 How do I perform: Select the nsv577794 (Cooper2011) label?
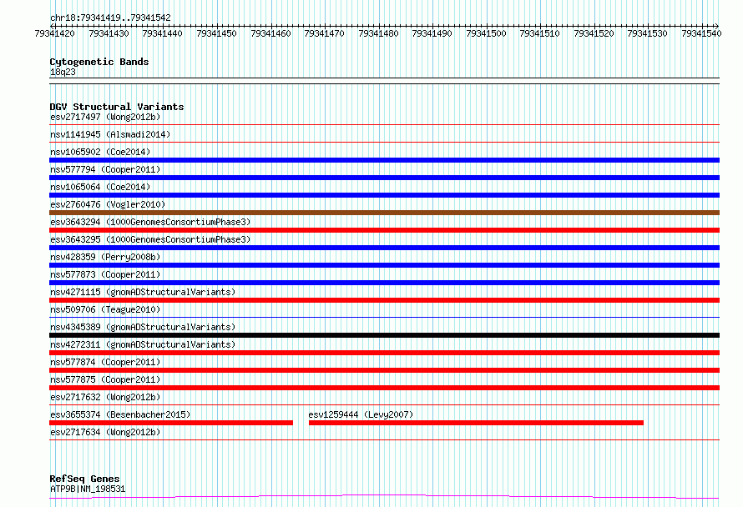click(x=105, y=169)
